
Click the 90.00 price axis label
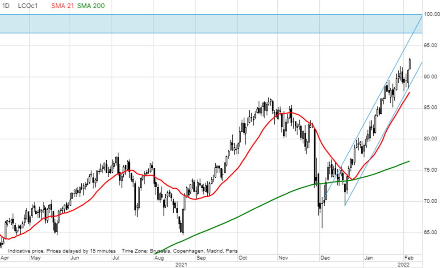430,77
